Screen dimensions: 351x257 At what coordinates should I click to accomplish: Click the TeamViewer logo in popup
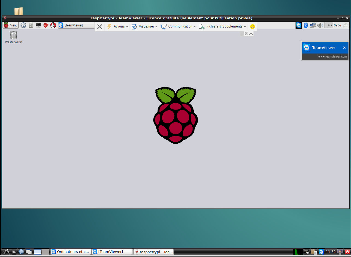pyautogui.click(x=307, y=48)
